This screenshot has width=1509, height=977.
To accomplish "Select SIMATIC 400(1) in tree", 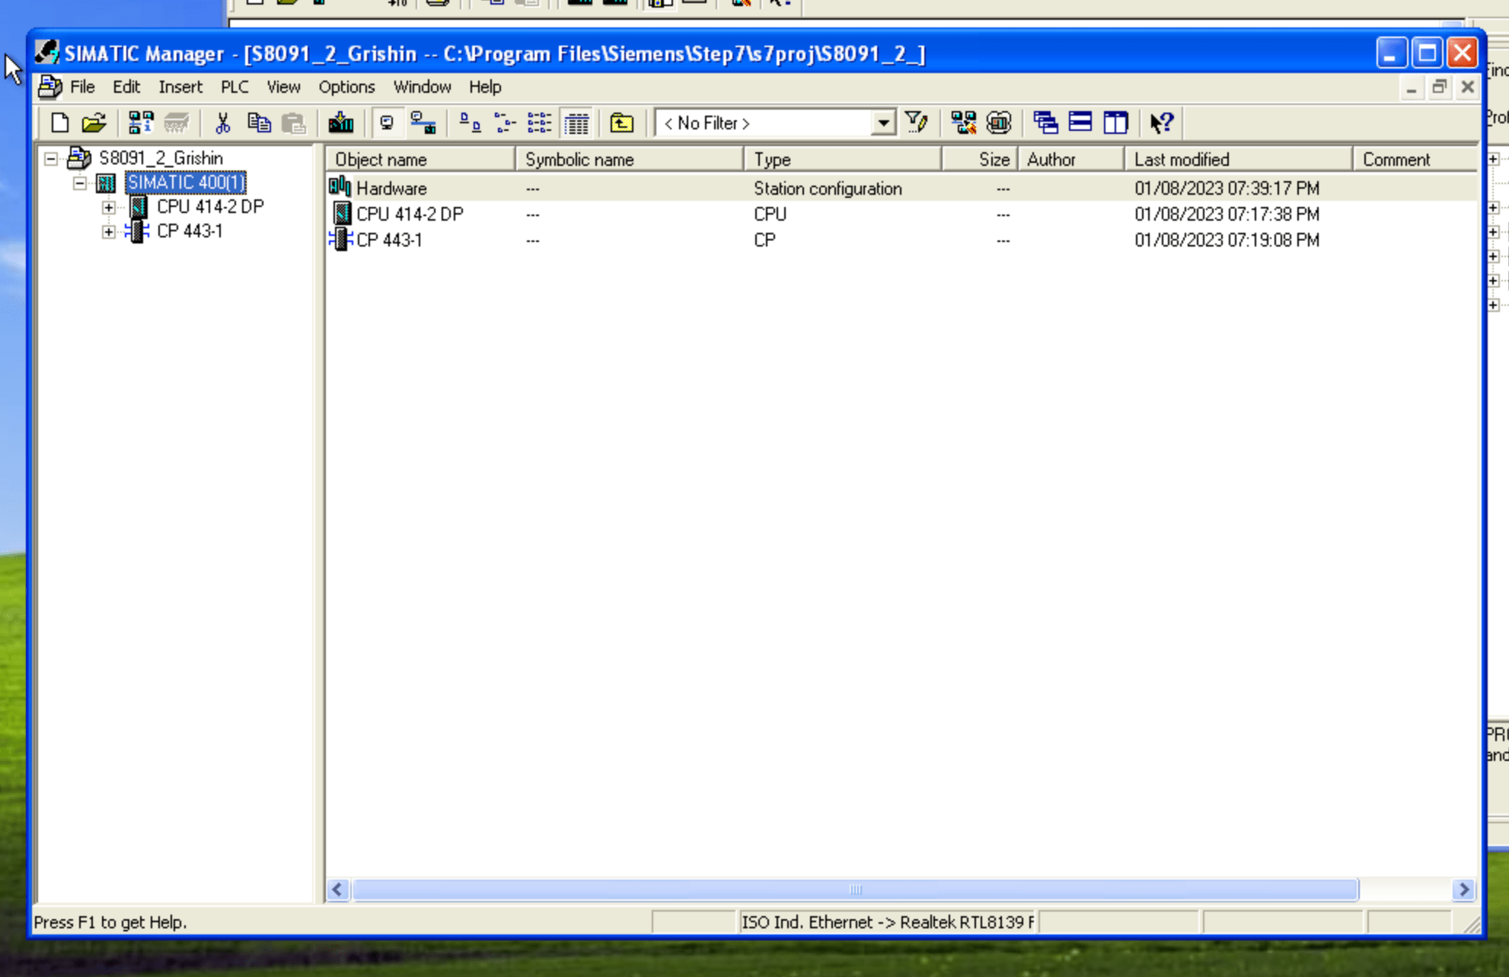I will click(186, 183).
